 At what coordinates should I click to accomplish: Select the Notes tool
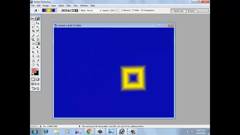pyautogui.click(x=33, y=61)
